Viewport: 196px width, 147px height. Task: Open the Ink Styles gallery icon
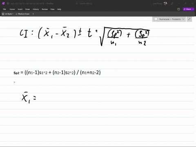tap(3, 14)
